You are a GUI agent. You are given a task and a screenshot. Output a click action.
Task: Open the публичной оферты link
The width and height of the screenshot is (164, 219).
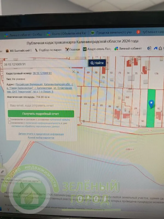point(60,120)
